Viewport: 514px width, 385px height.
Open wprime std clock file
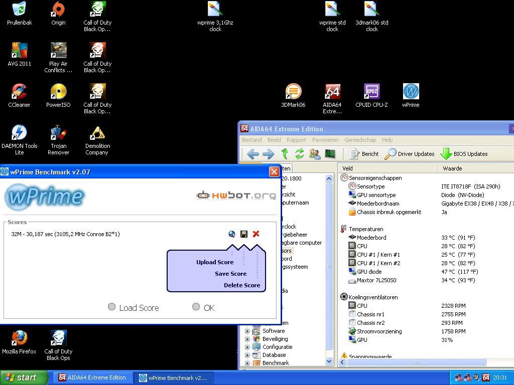tap(332, 17)
